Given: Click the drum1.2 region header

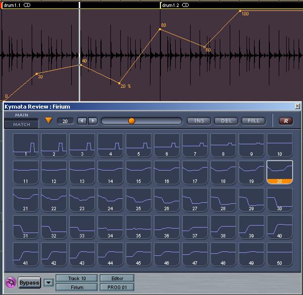Looking at the screenshot, I should coord(232,5).
